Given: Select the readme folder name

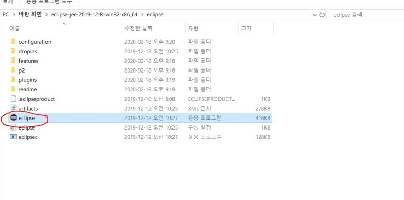Looking at the screenshot, I should [28, 89].
